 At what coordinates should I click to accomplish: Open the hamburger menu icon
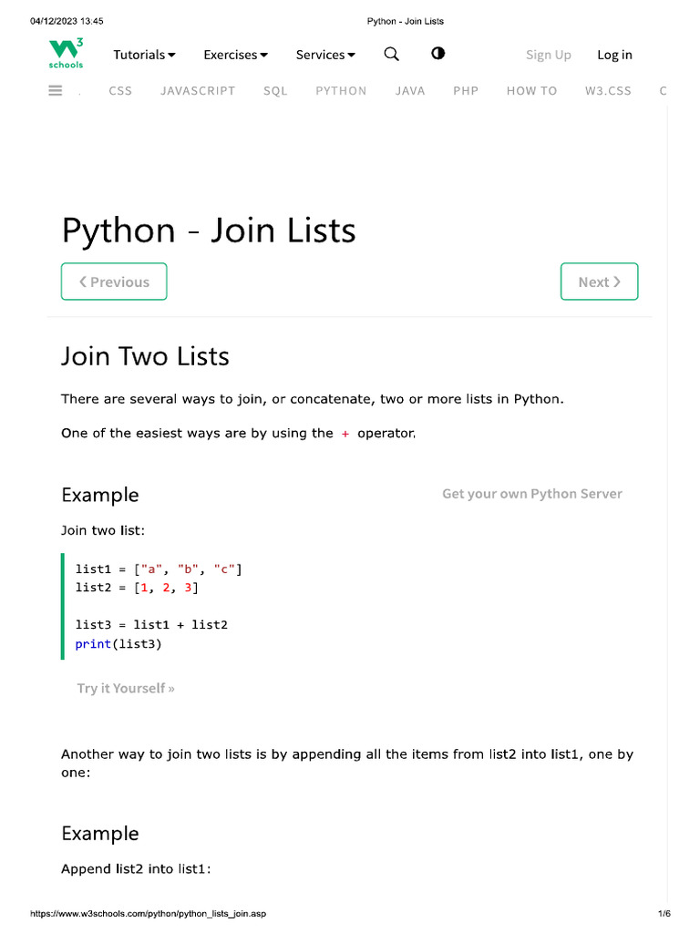point(56,90)
